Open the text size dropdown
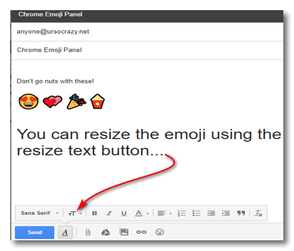294x251 pixels. click(x=75, y=214)
